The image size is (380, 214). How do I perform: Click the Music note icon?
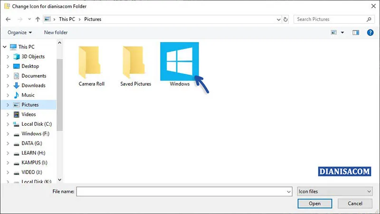pyautogui.click(x=16, y=95)
